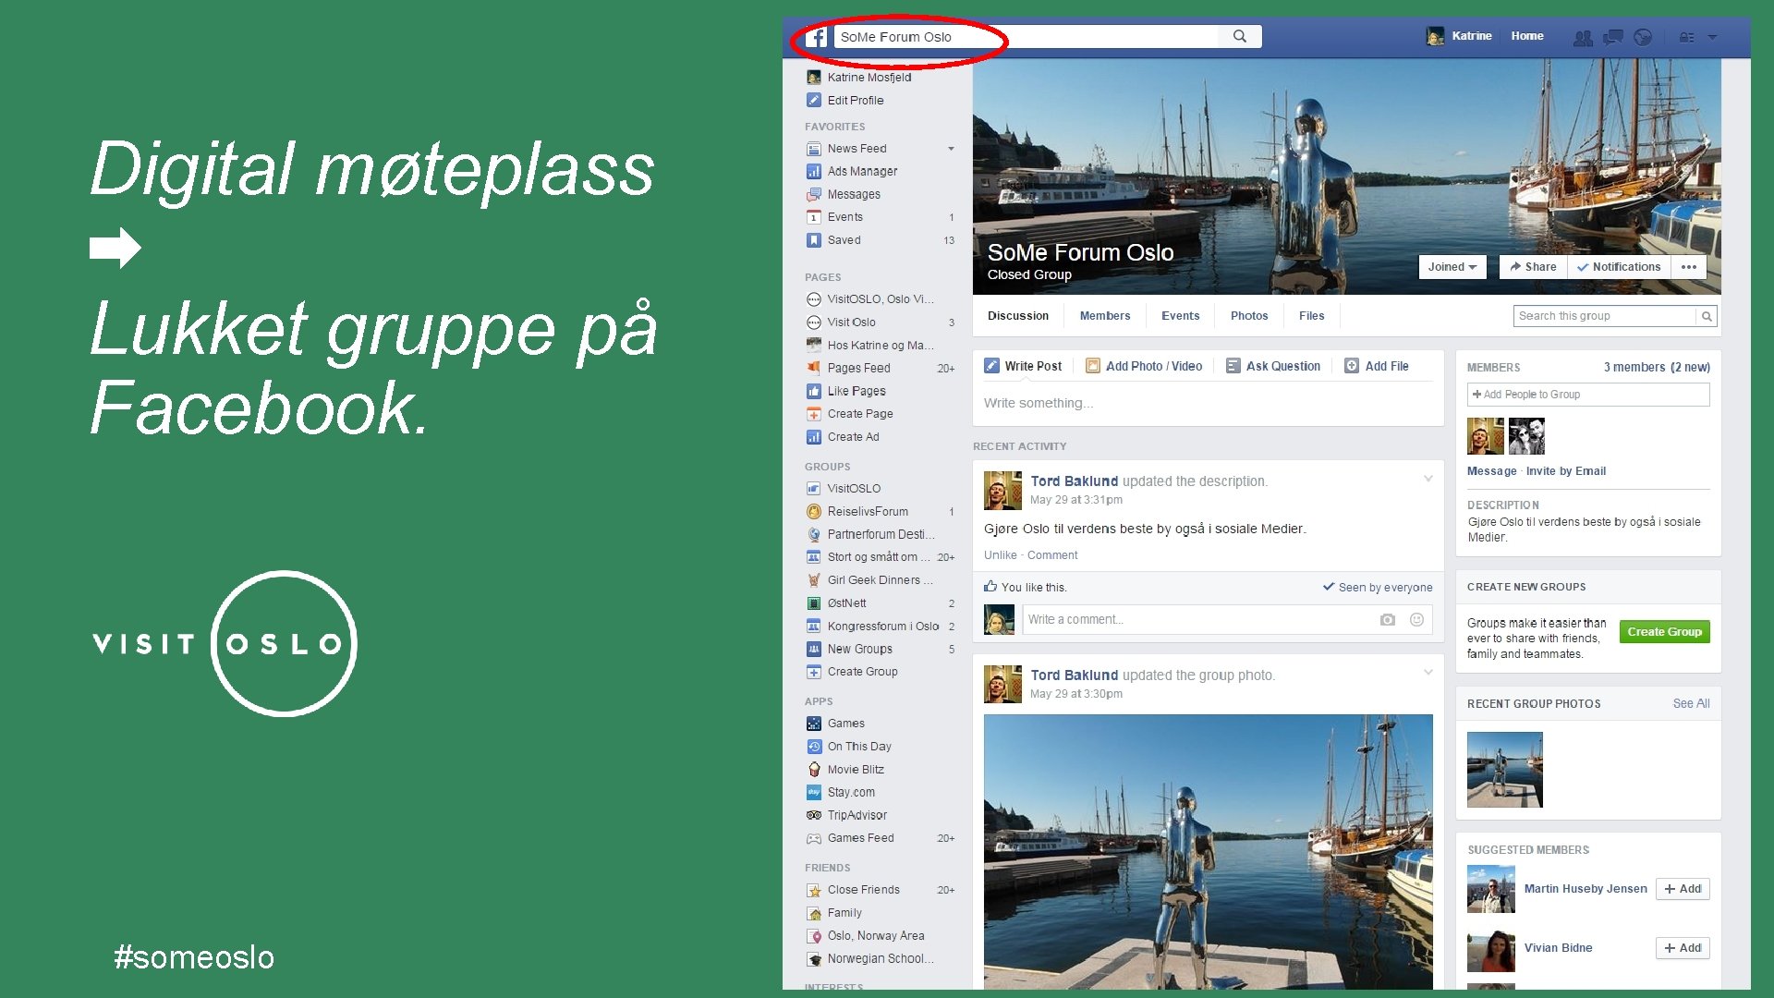The image size is (1774, 998).
Task: Click the group search magnifier icon
Action: pyautogui.click(x=1707, y=316)
